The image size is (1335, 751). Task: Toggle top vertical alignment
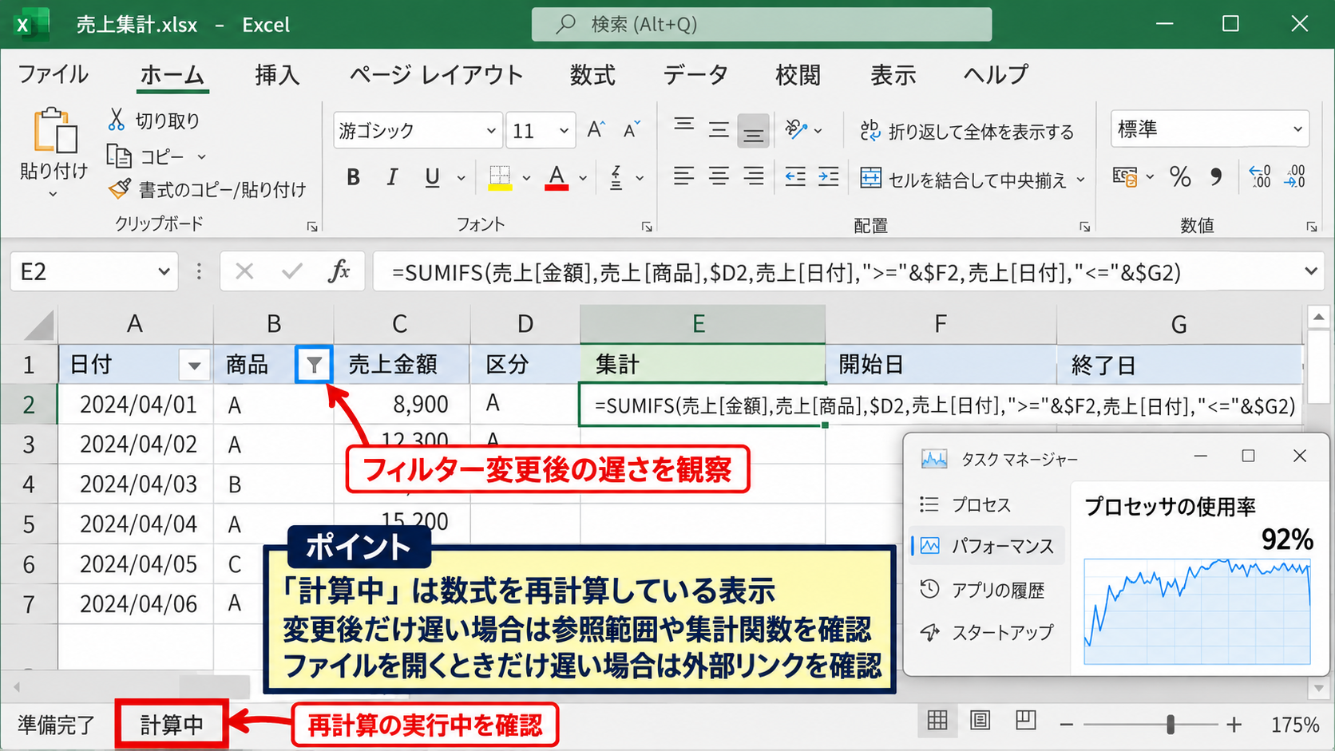[683, 126]
